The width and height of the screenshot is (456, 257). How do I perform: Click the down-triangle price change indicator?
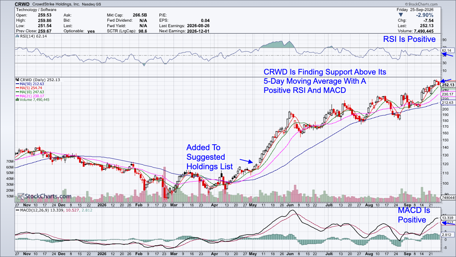pos(400,15)
